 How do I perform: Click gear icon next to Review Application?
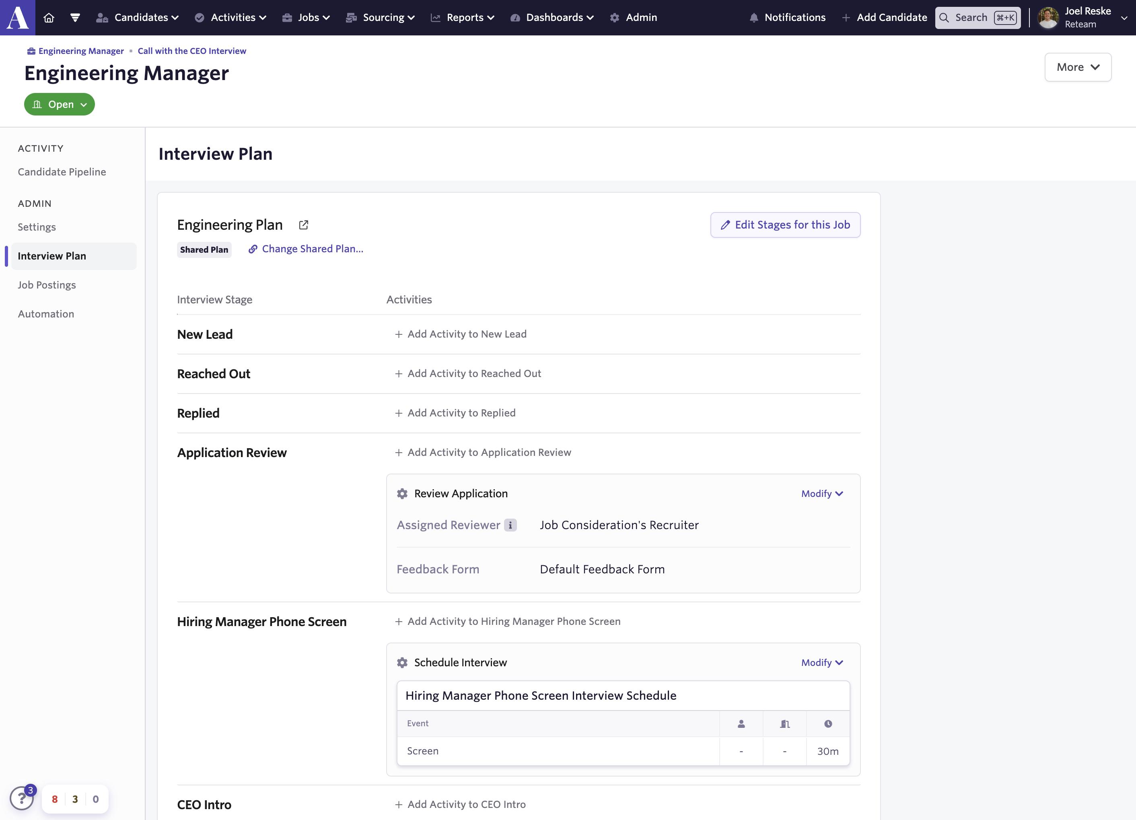pyautogui.click(x=402, y=493)
